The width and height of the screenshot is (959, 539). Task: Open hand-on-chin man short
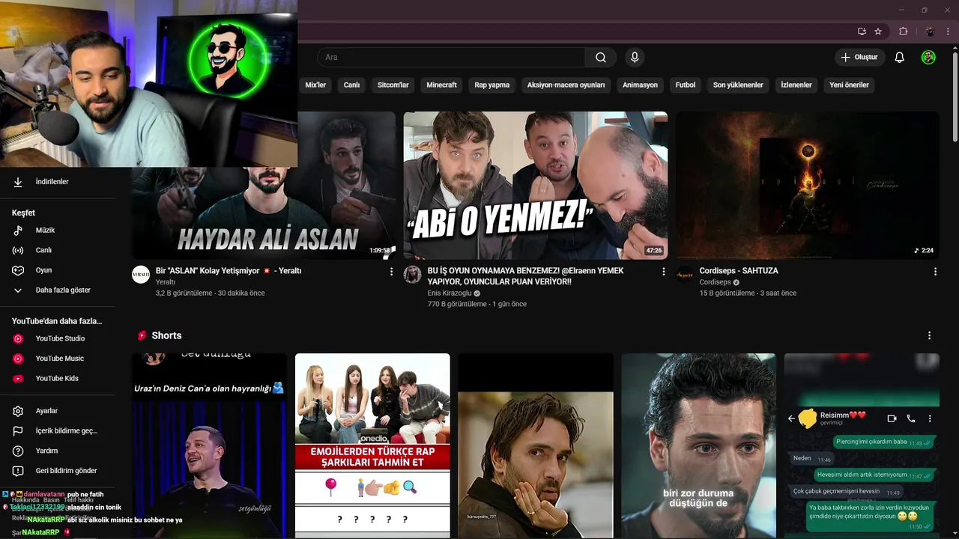[536, 446]
